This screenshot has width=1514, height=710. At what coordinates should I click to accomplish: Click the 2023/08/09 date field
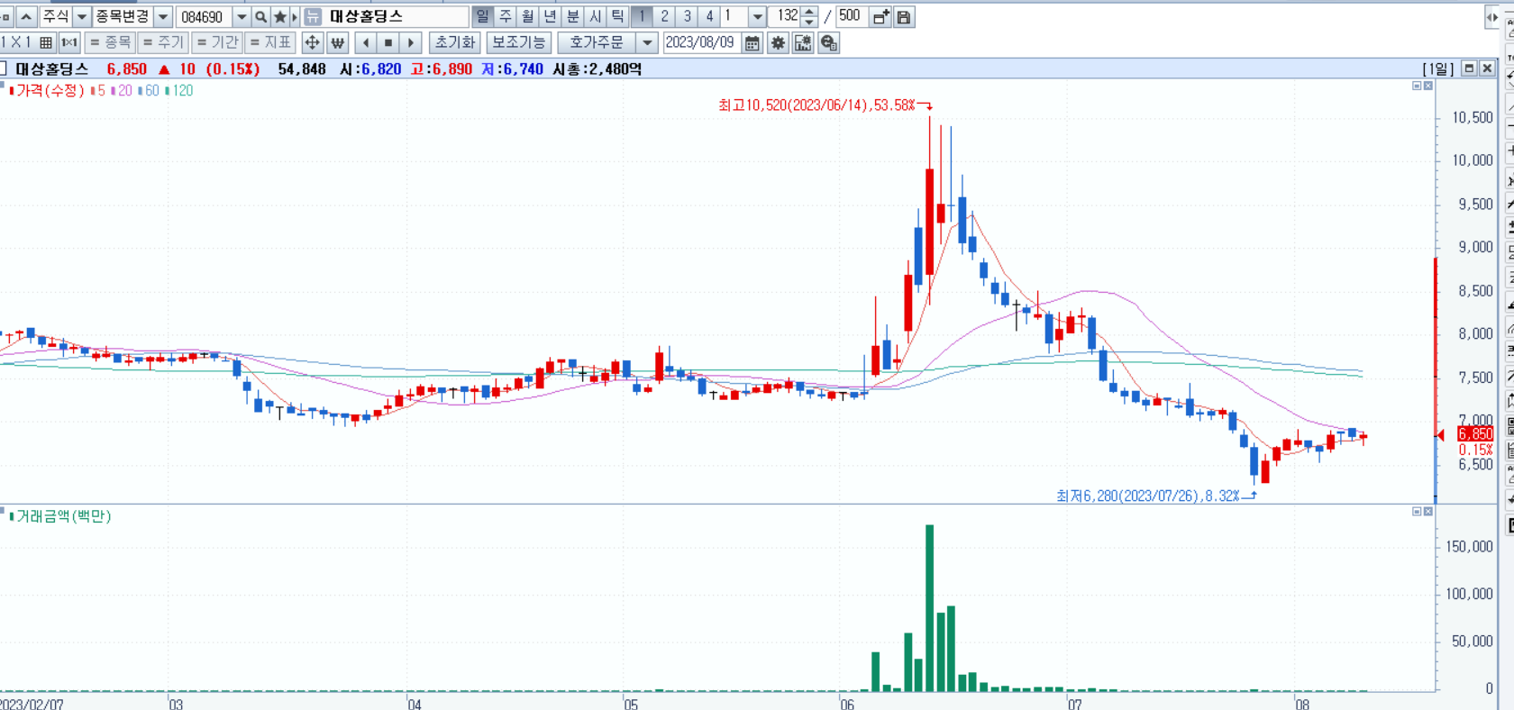(x=701, y=42)
